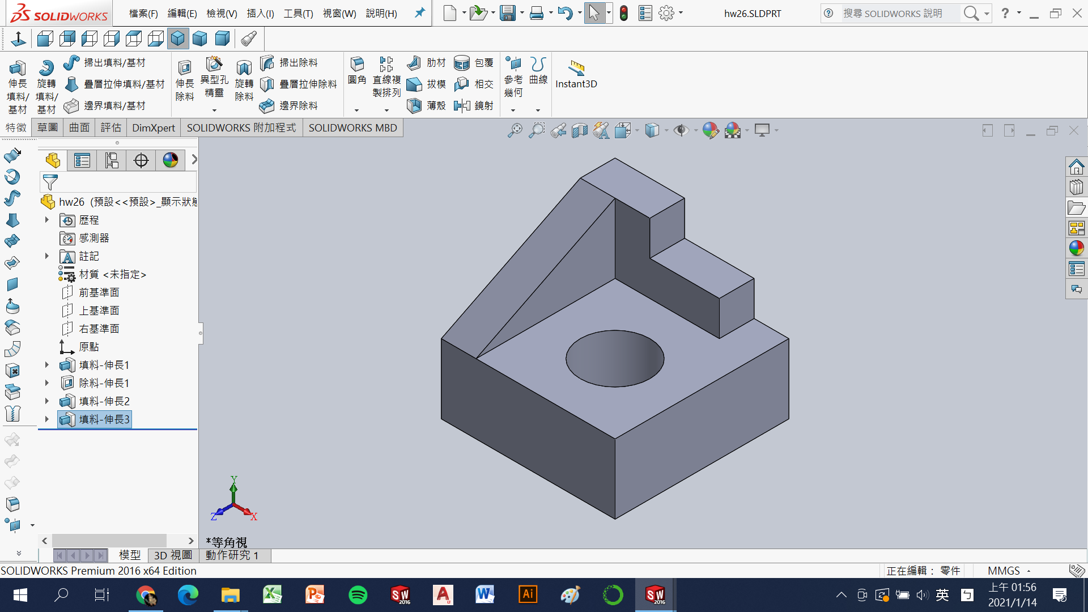
Task: Expand the 歷程 history folder
Action: (47, 220)
